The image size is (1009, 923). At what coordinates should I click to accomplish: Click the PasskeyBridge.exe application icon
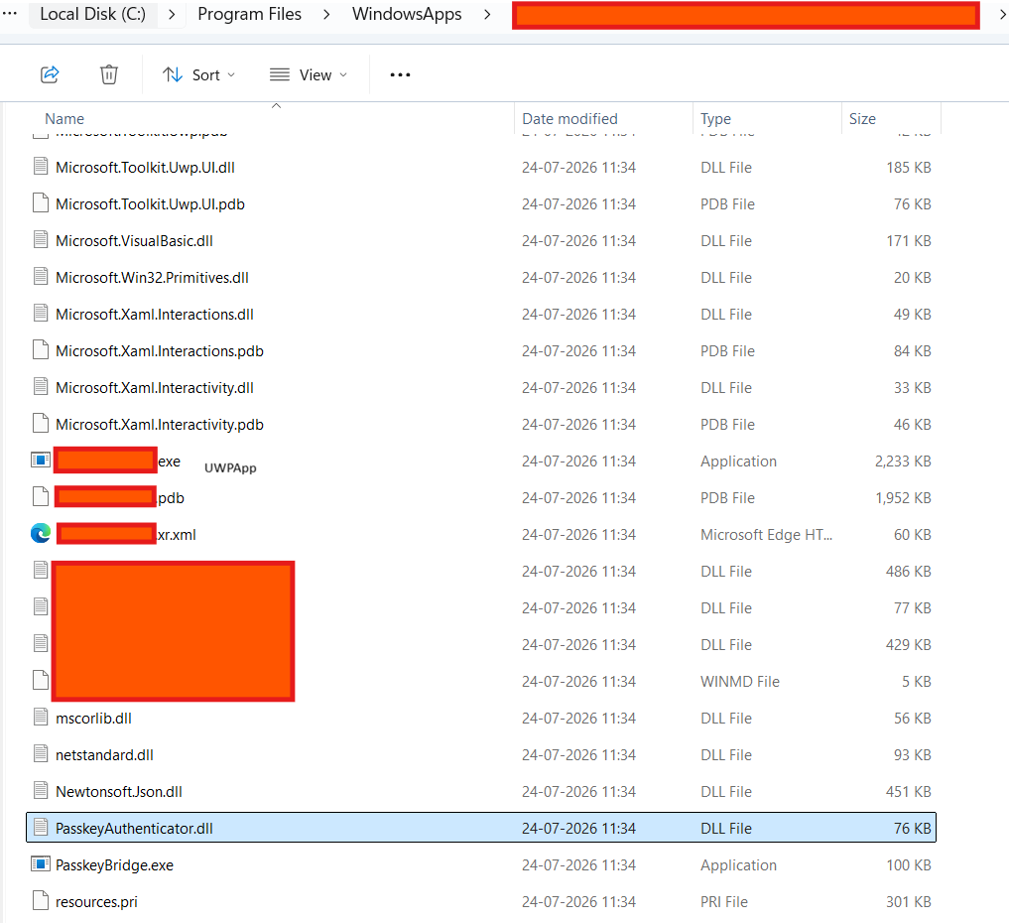41,863
